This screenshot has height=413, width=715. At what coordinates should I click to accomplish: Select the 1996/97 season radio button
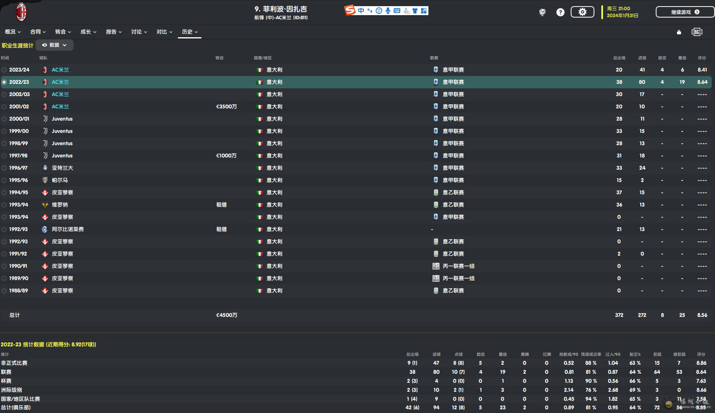4,168
